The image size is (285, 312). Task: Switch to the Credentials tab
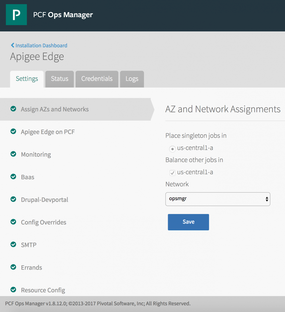(97, 79)
